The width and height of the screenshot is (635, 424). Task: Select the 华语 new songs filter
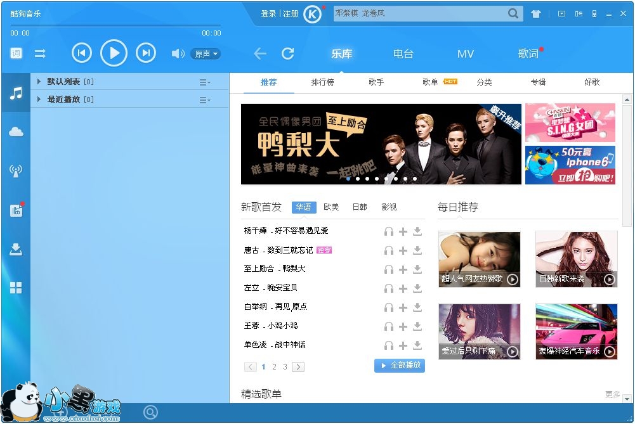[304, 207]
